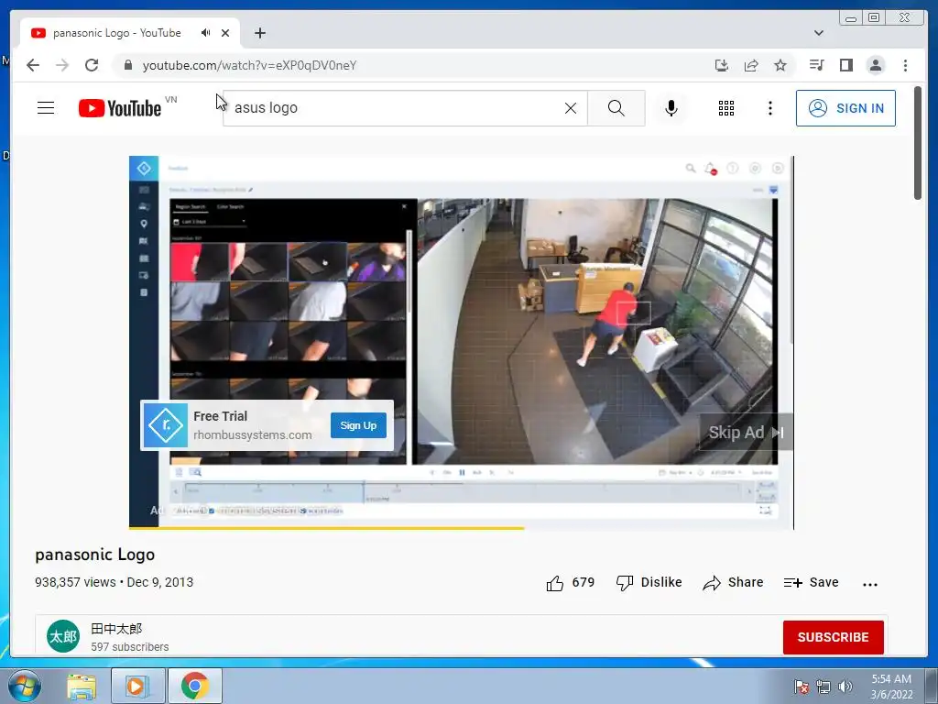Open the Action Center flag tray icon
The width and height of the screenshot is (938, 704).
pos(801,687)
